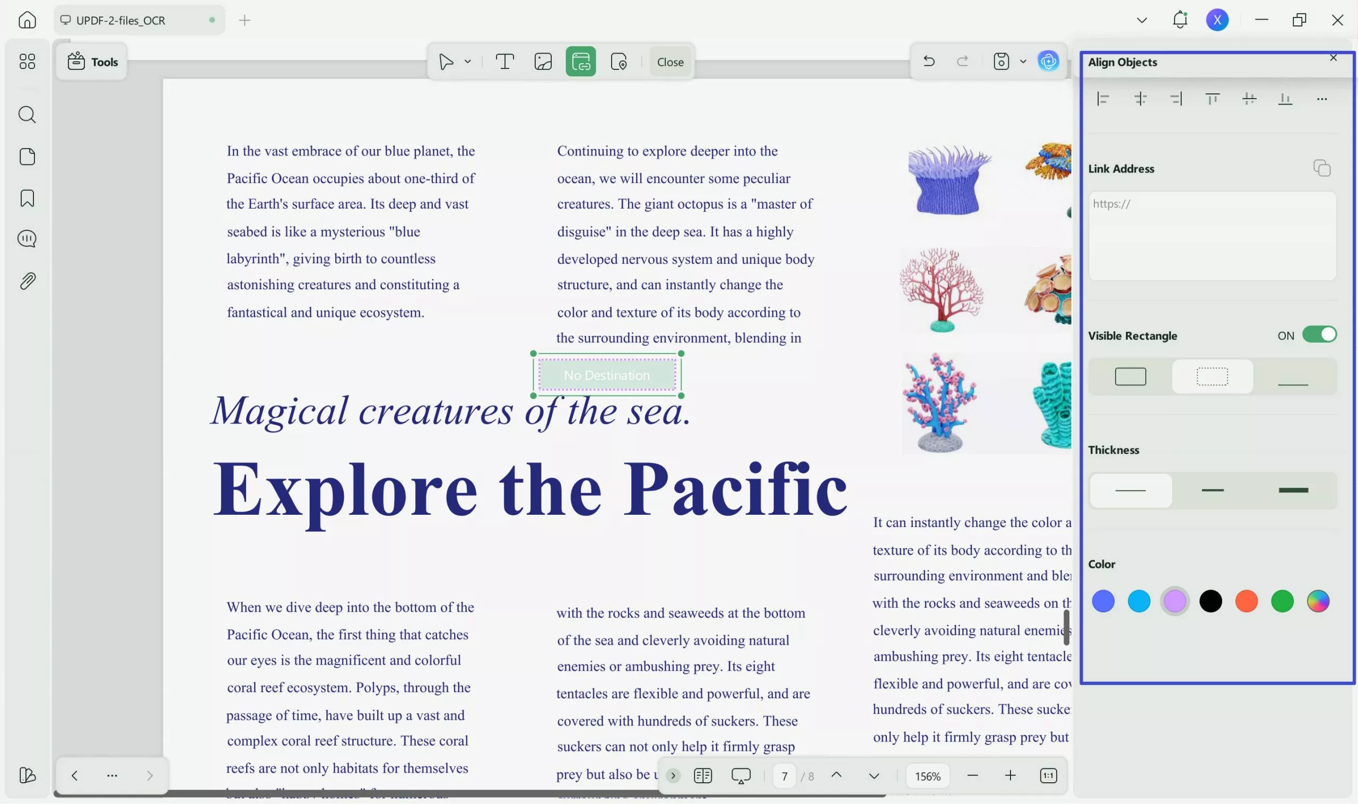Select the text edit tool icon
Screen dimensions: 1358x804
click(504, 62)
